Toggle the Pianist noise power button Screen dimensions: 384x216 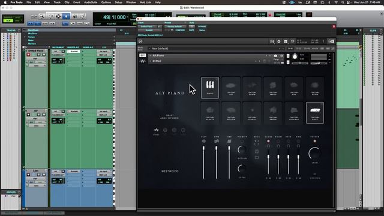tap(242, 142)
